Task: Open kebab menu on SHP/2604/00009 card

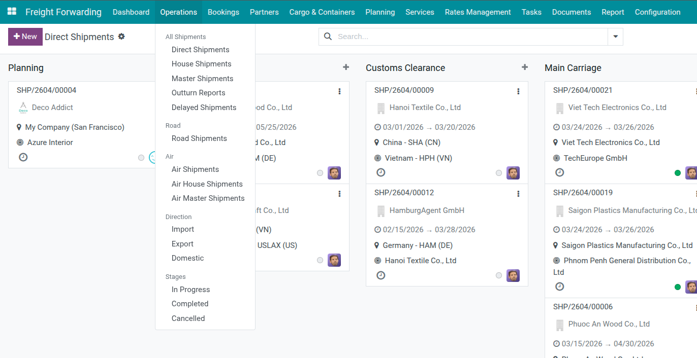Action: point(518,91)
